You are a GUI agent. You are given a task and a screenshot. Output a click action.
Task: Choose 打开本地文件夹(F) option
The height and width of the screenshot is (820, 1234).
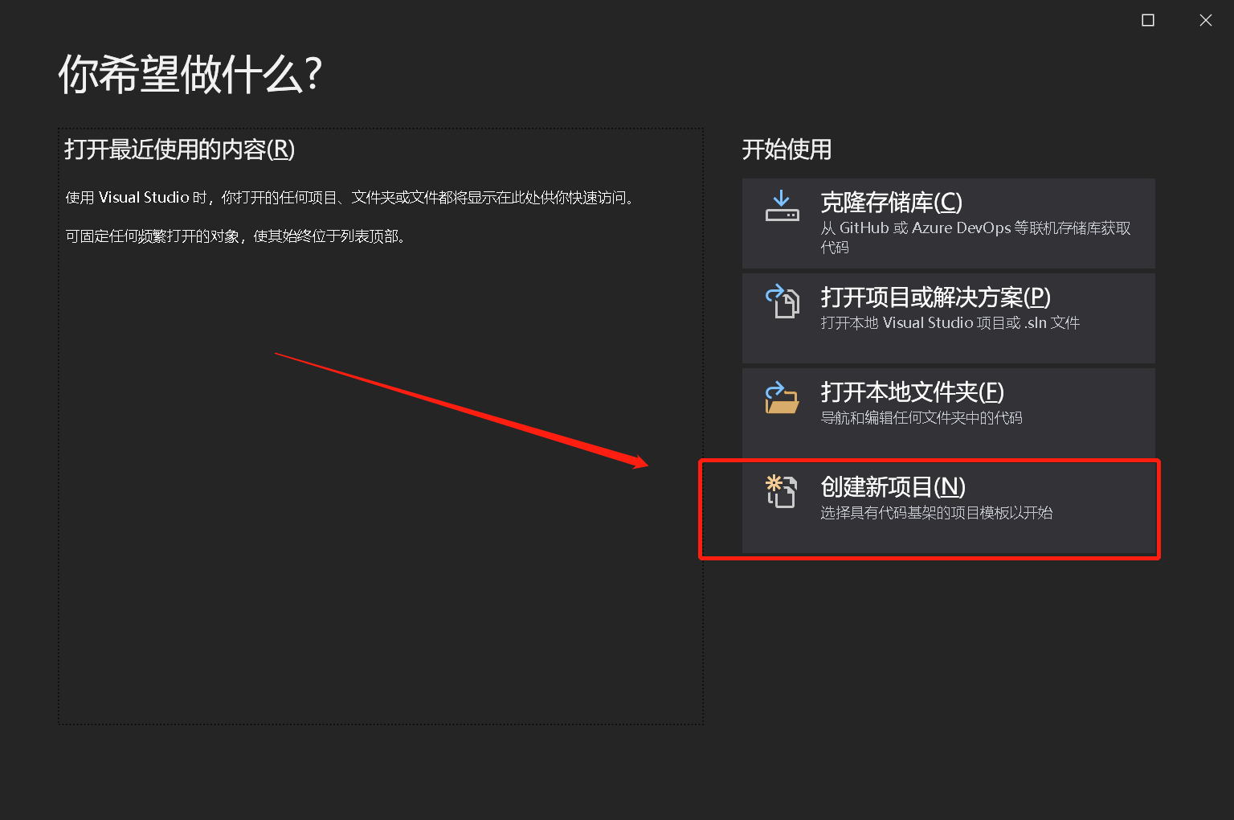pyautogui.click(x=948, y=413)
